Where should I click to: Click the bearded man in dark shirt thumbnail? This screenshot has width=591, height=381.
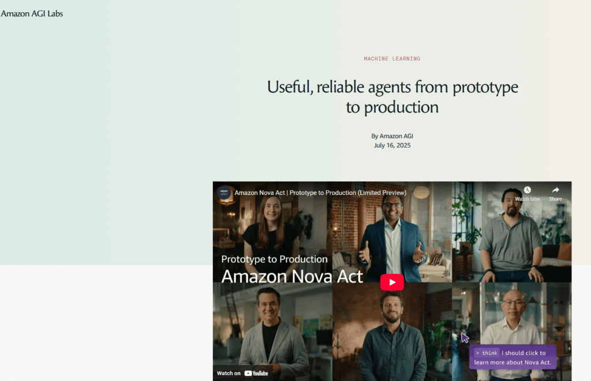392,331
